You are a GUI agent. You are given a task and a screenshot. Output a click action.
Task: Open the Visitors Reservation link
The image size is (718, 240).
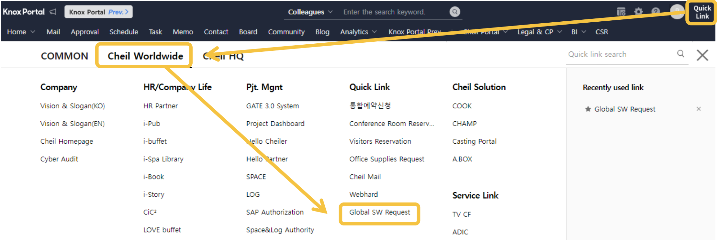380,141
